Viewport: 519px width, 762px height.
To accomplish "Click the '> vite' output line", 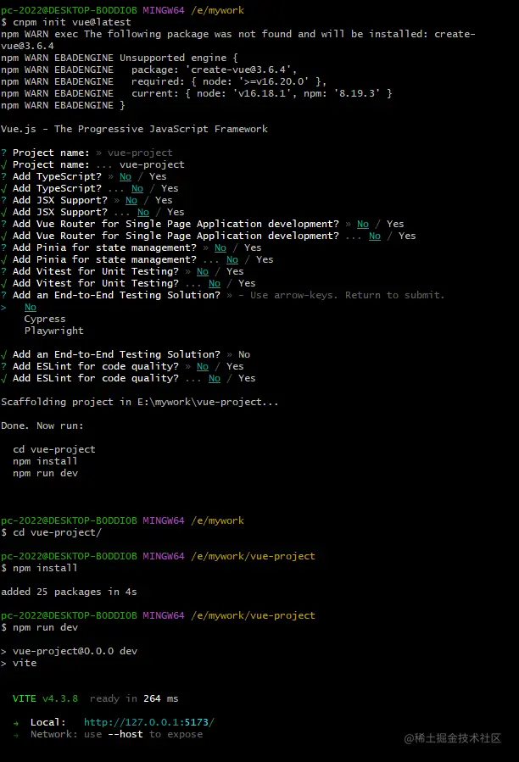I will (x=19, y=664).
